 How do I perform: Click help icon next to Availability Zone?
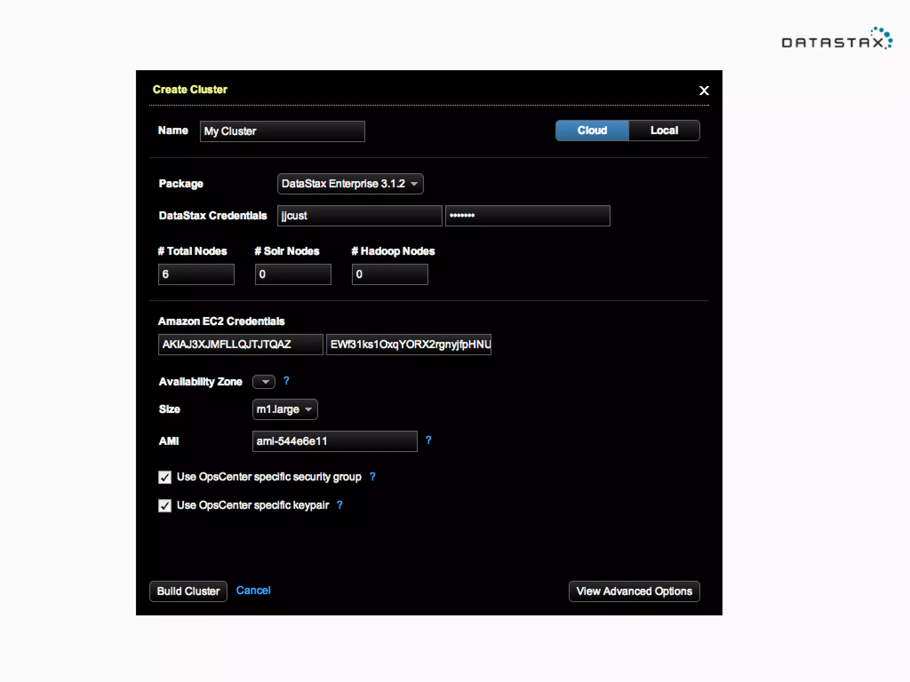pyautogui.click(x=286, y=381)
